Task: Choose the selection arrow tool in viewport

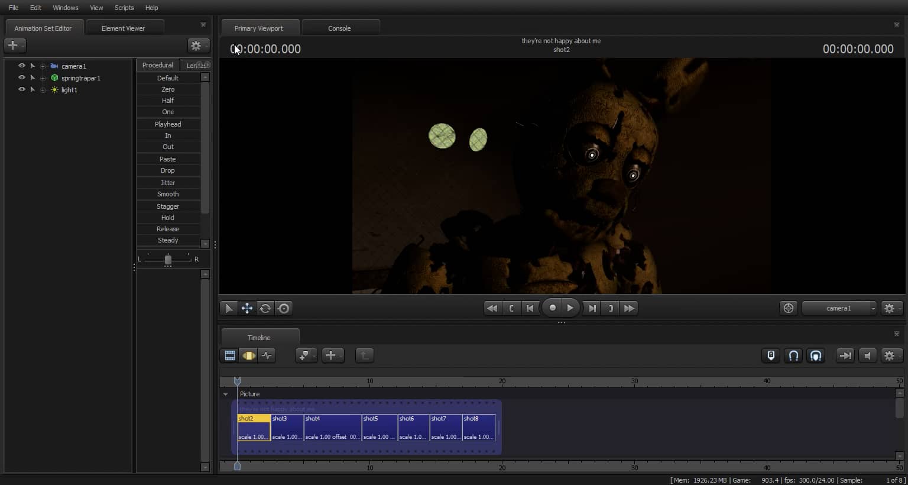Action: click(x=229, y=308)
